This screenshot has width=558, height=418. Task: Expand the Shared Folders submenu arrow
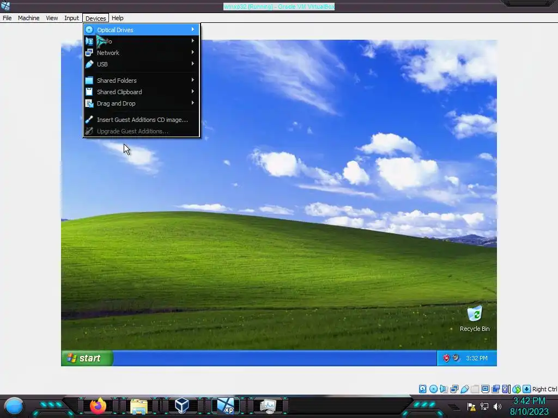point(193,80)
